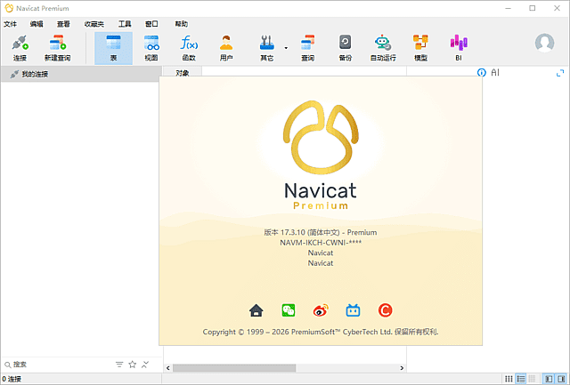Open the Model (模型) toolbar icon
Image resolution: width=570 pixels, height=385 pixels.
click(420, 48)
